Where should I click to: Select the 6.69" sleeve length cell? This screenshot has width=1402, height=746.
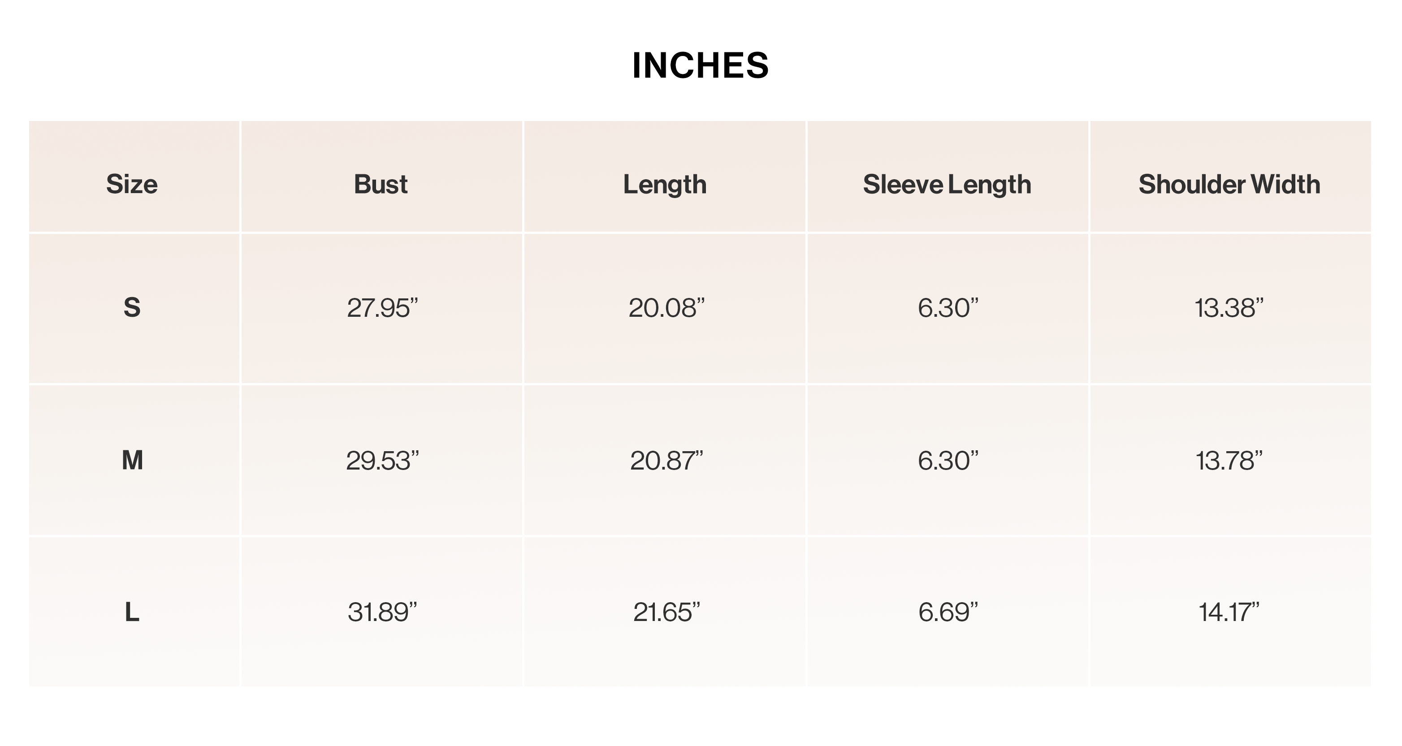(948, 612)
